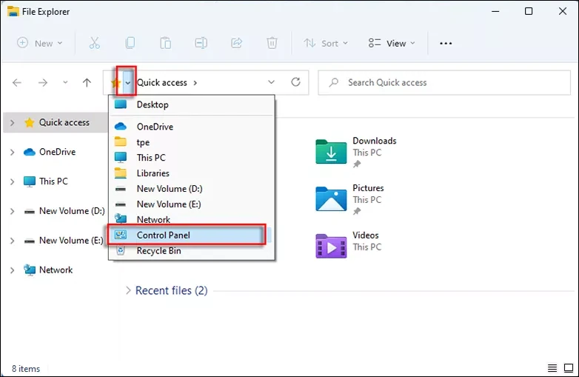579x377 pixels.
Task: Click the Share icon in toolbar
Action: [236, 43]
